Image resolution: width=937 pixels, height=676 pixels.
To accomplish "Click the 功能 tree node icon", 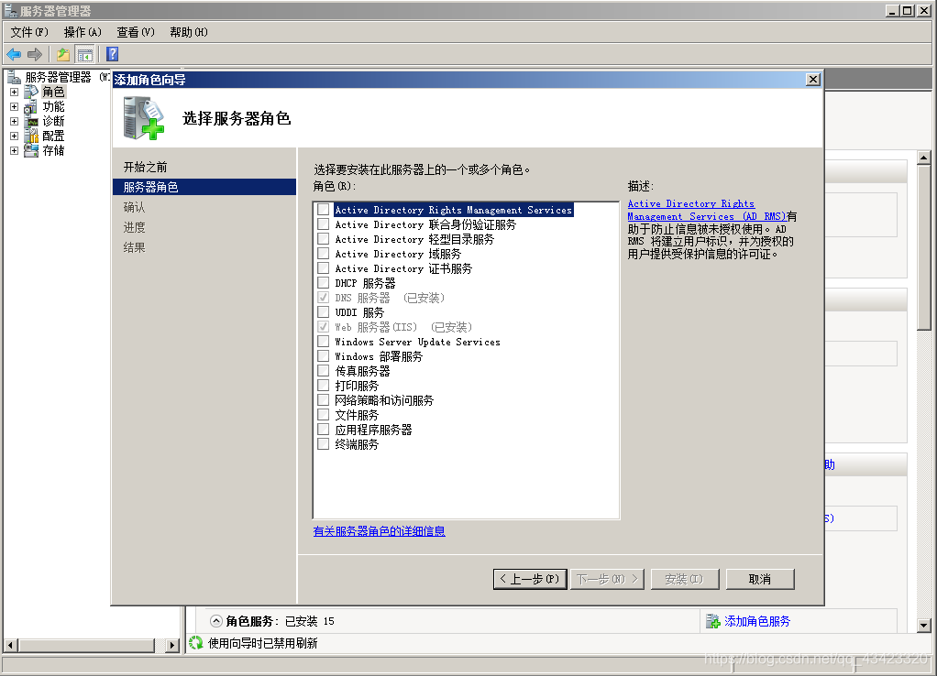I will (x=31, y=107).
